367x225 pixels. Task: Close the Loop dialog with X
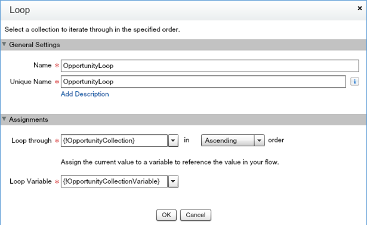[x=360, y=8]
